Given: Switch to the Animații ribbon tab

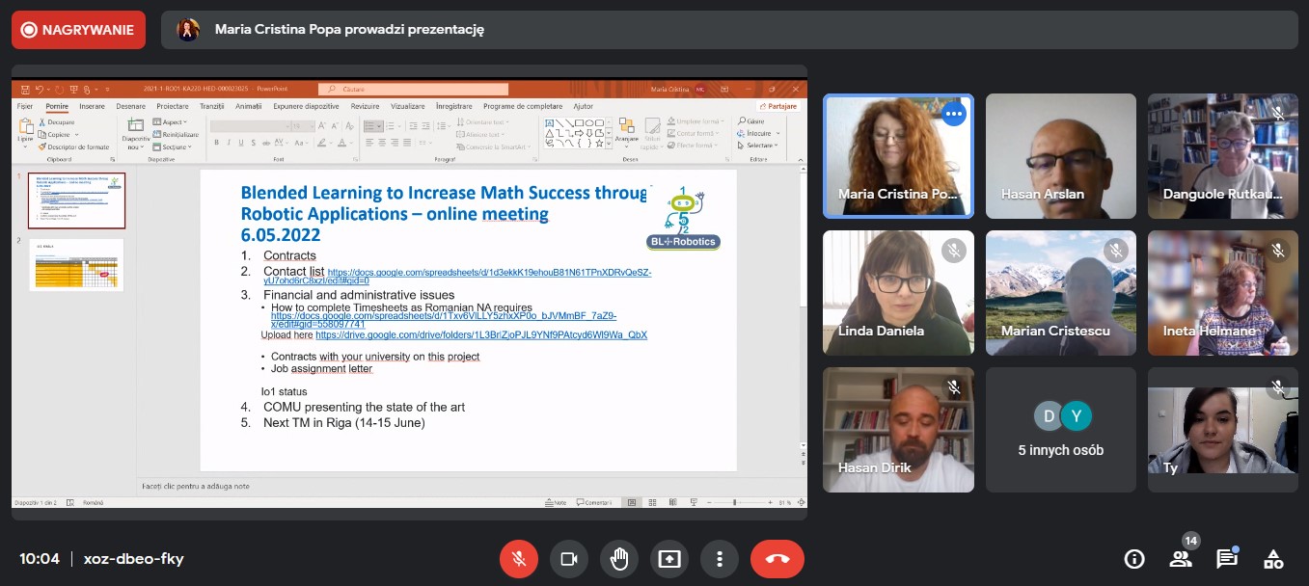Looking at the screenshot, I should (248, 106).
